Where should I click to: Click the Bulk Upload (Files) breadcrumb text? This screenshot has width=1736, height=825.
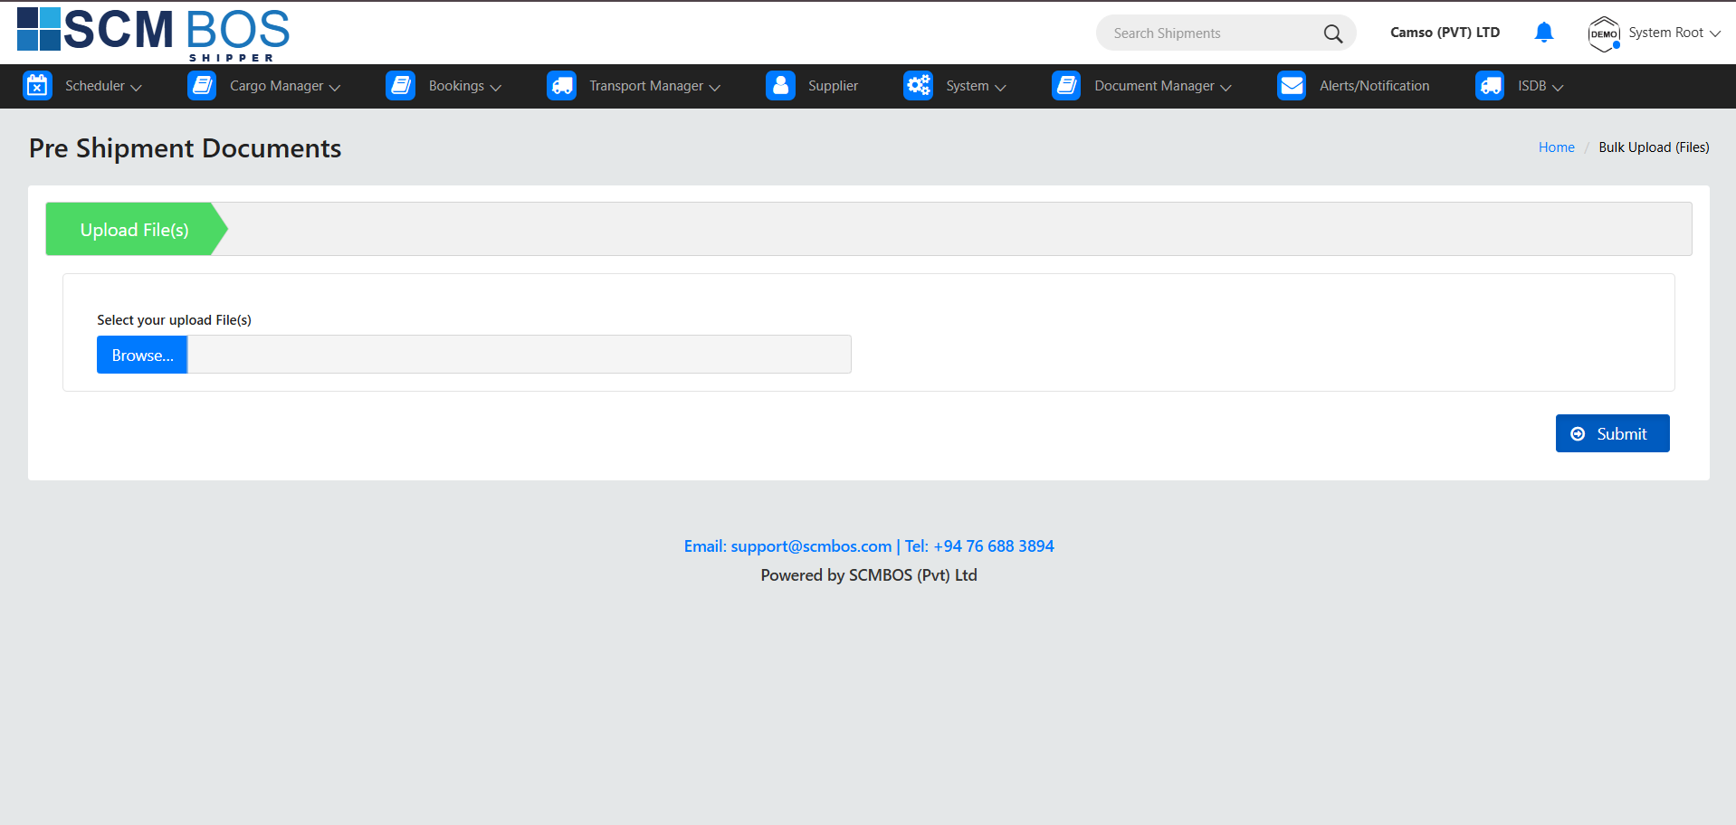click(1654, 147)
